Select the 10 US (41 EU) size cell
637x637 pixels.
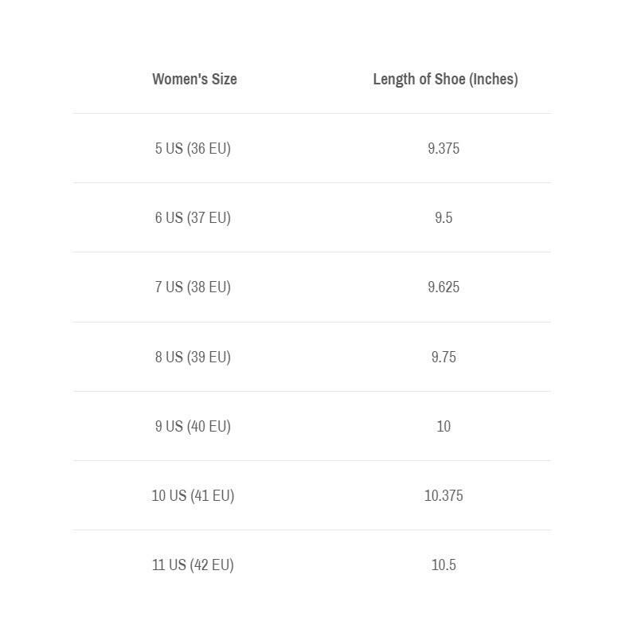point(193,495)
